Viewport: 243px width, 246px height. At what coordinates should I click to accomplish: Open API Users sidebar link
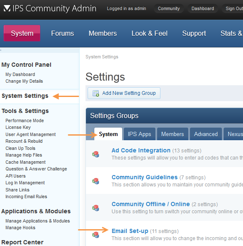[16, 176]
